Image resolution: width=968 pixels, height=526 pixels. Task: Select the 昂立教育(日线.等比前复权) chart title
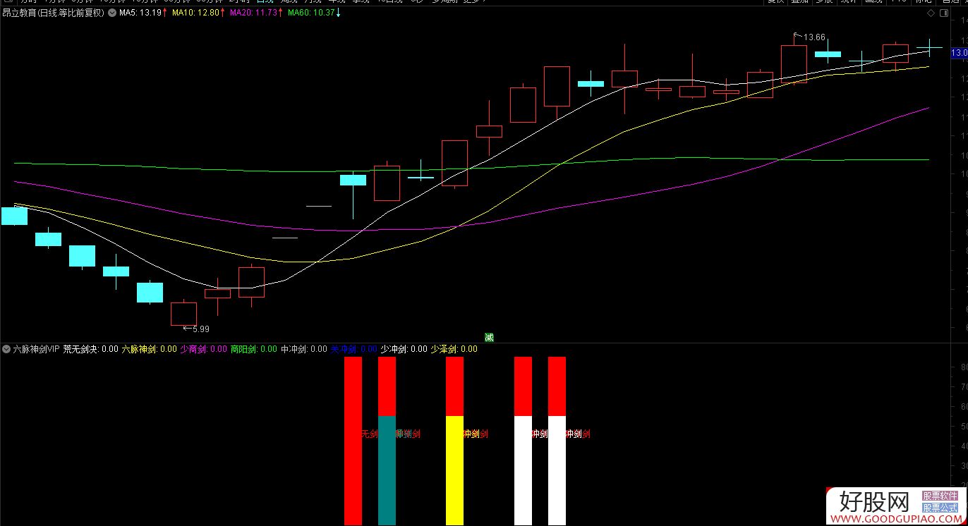click(x=54, y=13)
